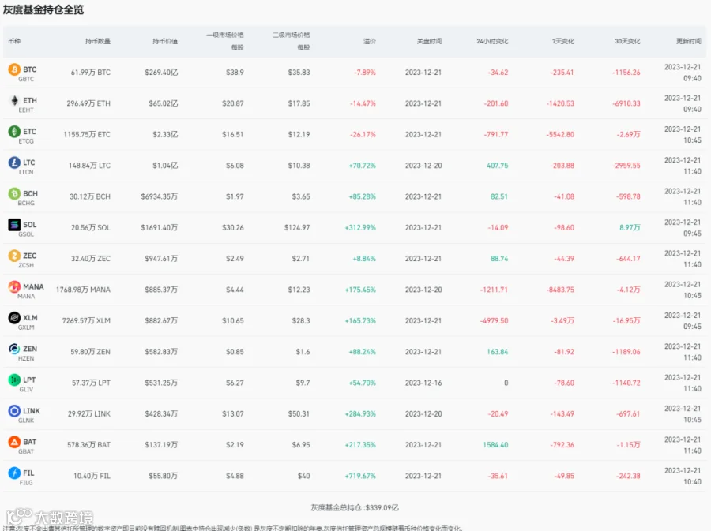Click the BCH coin icon
The height and width of the screenshot is (531, 711).
point(14,193)
